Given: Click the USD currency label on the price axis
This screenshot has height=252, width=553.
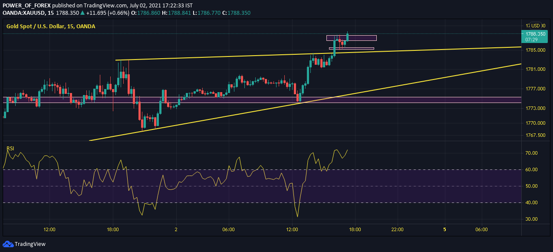Looking at the screenshot, I should (x=536, y=26).
